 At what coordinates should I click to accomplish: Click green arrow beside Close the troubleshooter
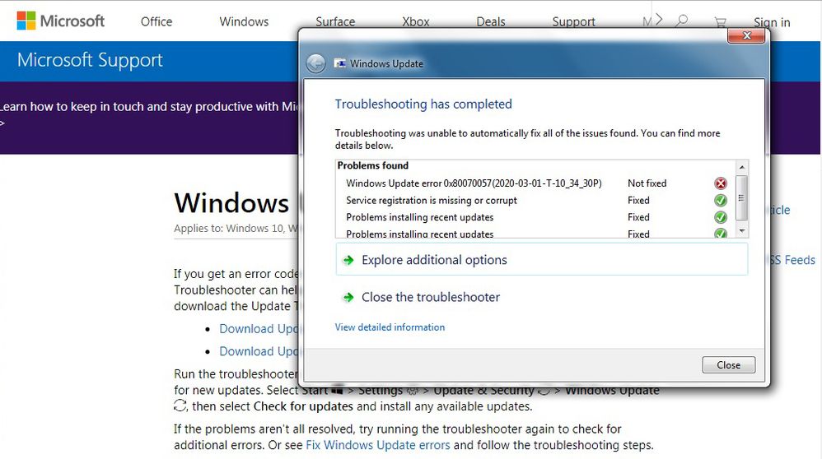tap(348, 297)
